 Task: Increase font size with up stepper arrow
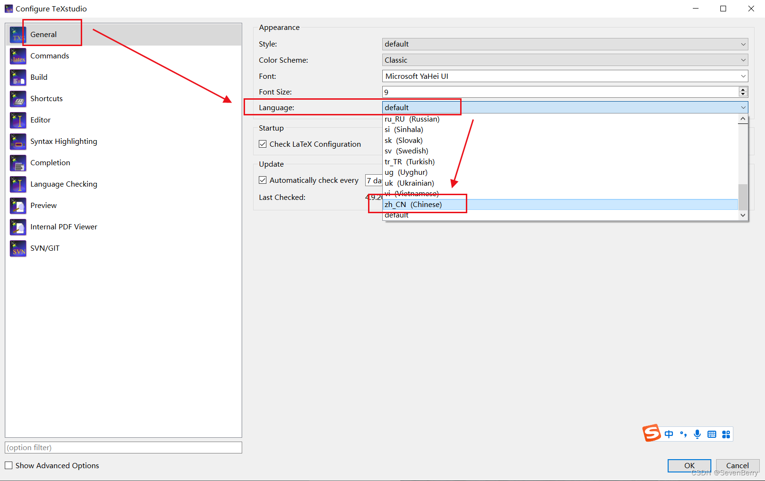[x=743, y=89]
